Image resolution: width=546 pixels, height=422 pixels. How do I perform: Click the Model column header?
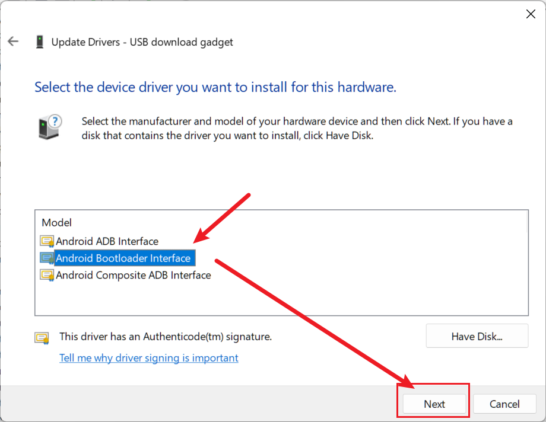57,223
